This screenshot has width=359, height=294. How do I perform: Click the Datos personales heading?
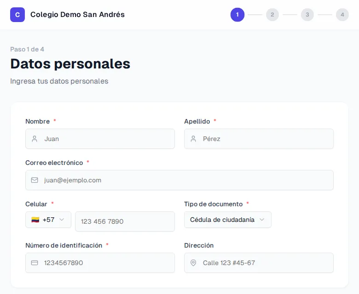[70, 64]
